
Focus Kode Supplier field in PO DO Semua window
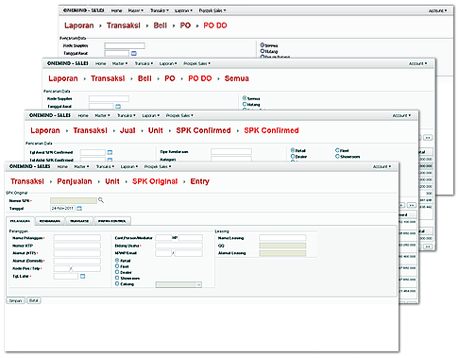point(109,99)
